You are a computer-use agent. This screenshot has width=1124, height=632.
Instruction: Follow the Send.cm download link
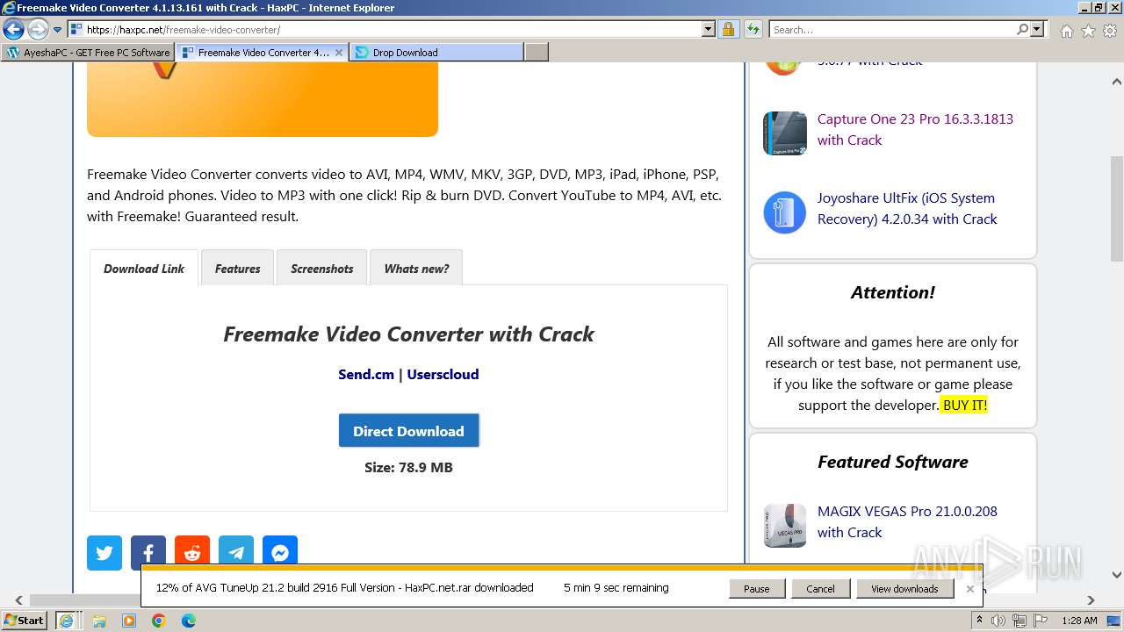[366, 374]
